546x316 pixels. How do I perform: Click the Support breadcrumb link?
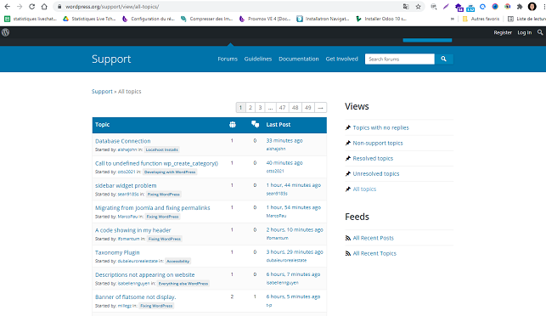pyautogui.click(x=102, y=91)
